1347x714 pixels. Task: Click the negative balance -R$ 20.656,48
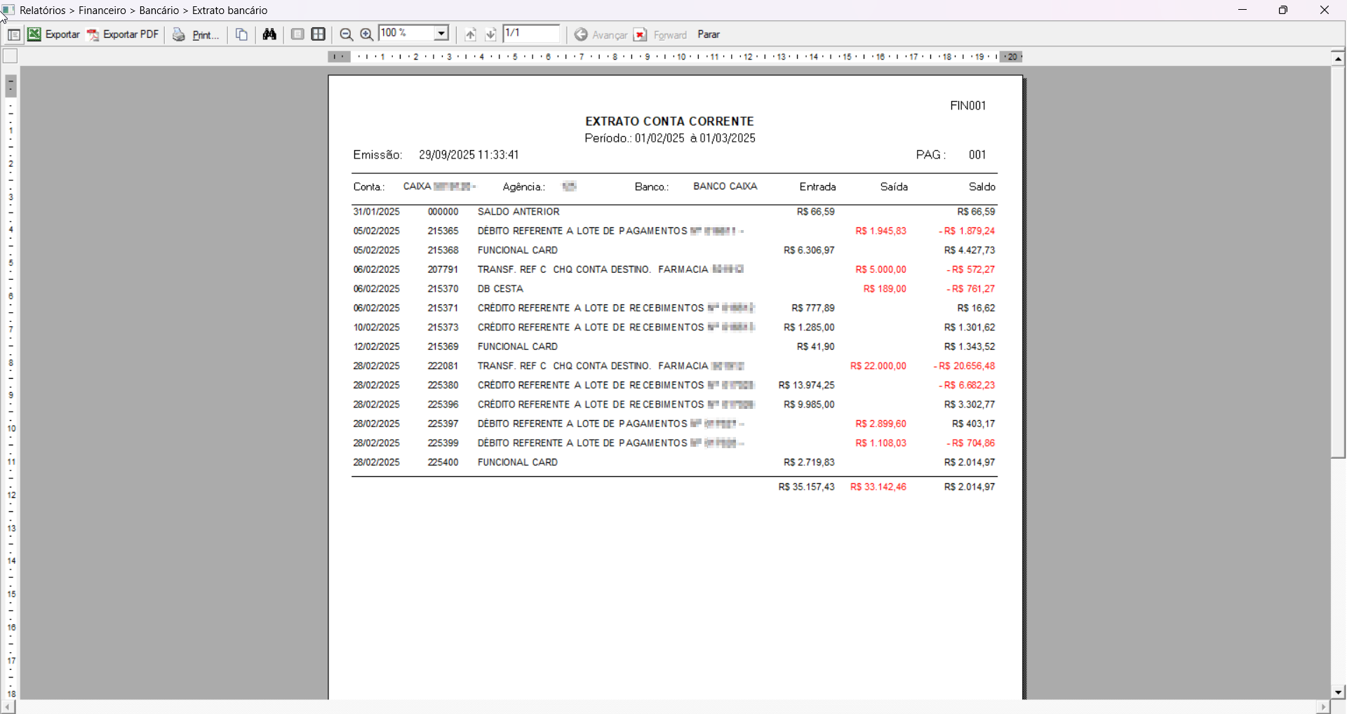tap(965, 366)
